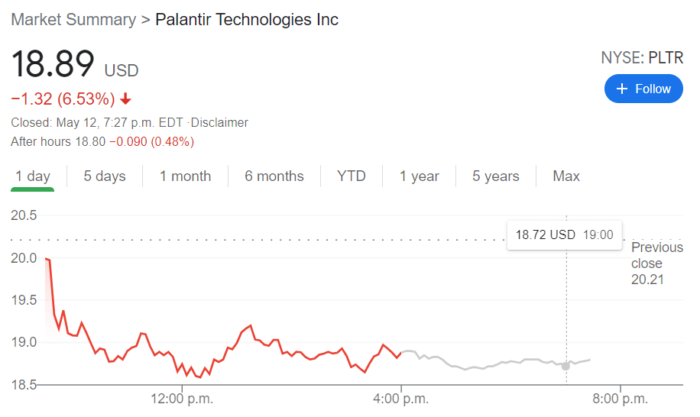Follow Palantir Technologies stock

click(643, 89)
